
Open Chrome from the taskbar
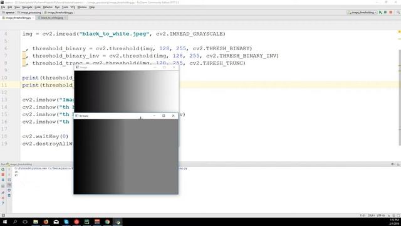coord(107,222)
